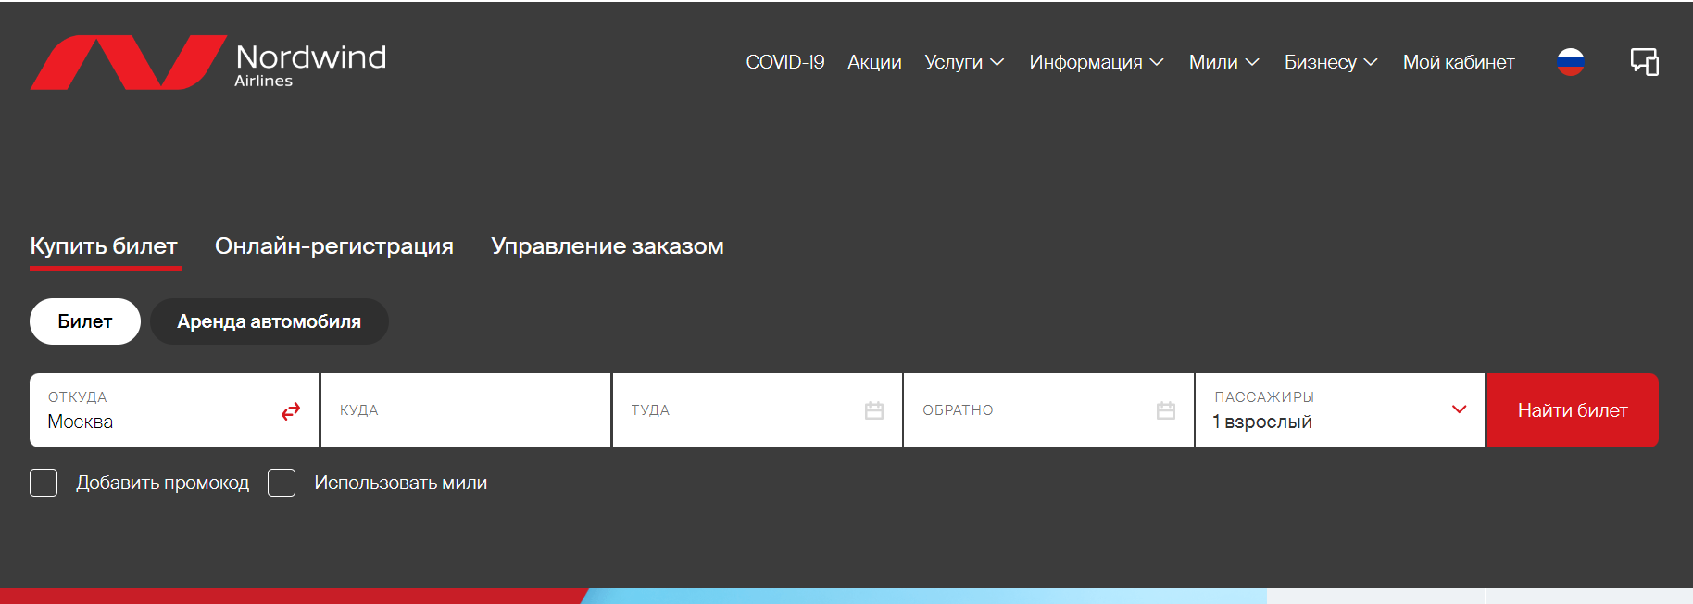This screenshot has height=604, width=1693.
Task: Click the Туда departure date field
Action: tap(758, 410)
